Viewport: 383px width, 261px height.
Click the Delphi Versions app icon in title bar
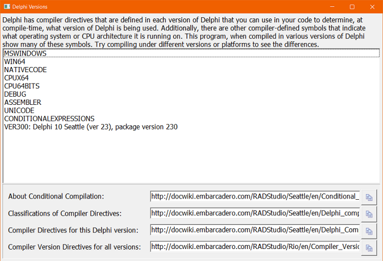7,7
